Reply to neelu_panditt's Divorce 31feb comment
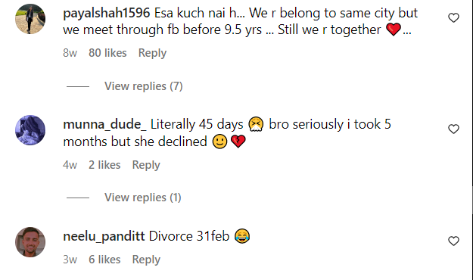 click(x=146, y=260)
